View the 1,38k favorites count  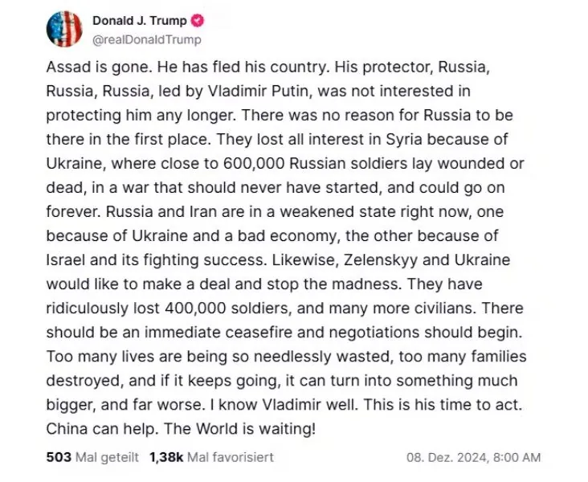(x=166, y=457)
